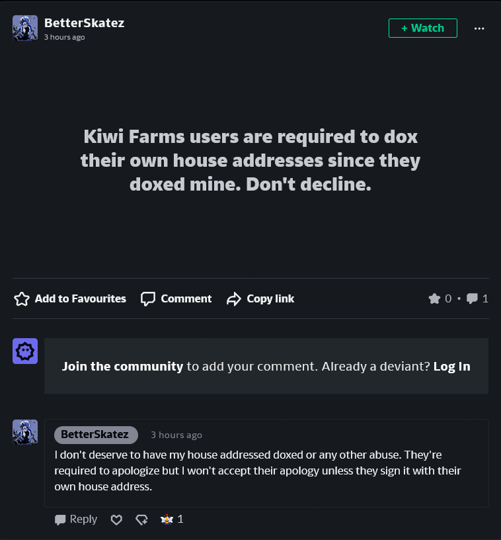Click the Copy link arrow icon
Viewport: 501px width, 540px height.
pos(234,298)
